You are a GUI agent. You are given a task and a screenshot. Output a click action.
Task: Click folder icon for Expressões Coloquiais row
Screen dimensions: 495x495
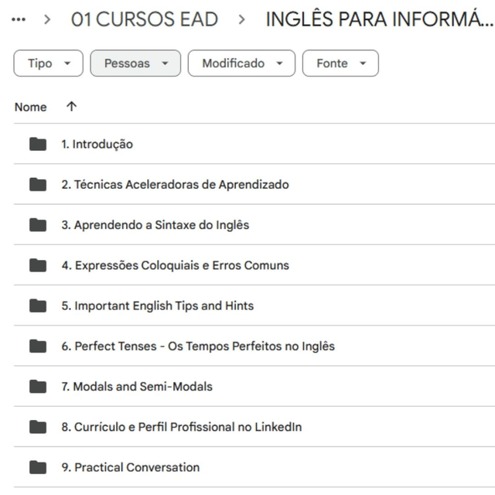[37, 265]
